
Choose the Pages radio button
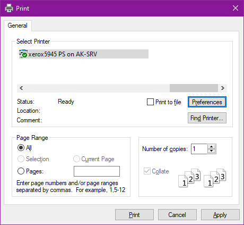coord(21,171)
